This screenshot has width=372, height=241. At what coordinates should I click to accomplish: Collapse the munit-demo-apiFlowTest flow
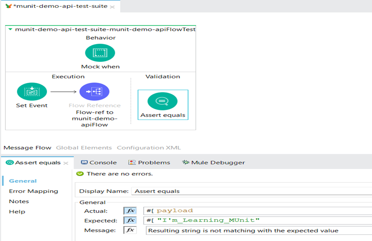click(10, 30)
